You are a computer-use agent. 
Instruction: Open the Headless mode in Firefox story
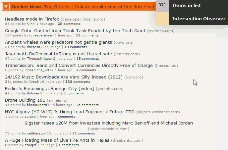tap(32, 19)
